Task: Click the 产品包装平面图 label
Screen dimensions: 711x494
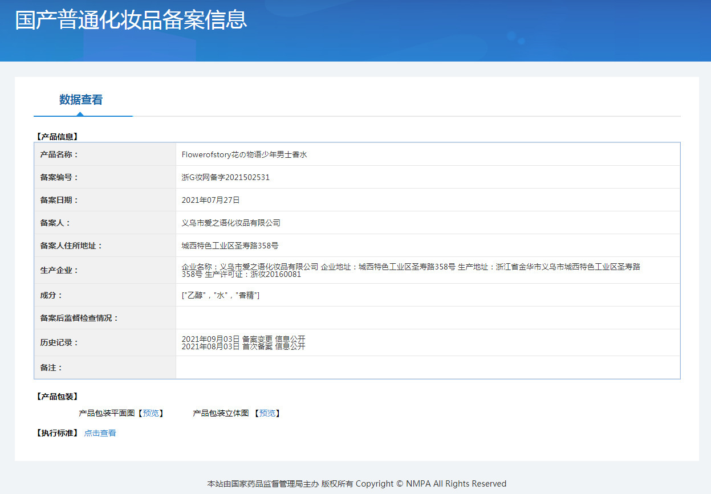Action: [x=107, y=413]
